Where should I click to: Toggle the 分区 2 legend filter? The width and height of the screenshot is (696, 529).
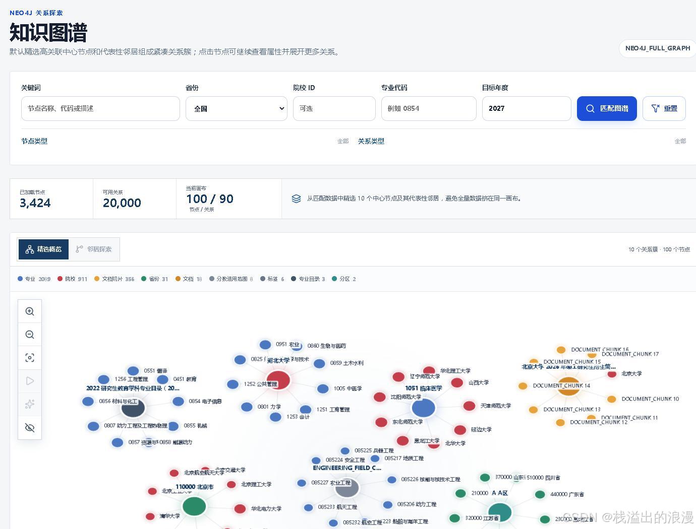tap(343, 279)
